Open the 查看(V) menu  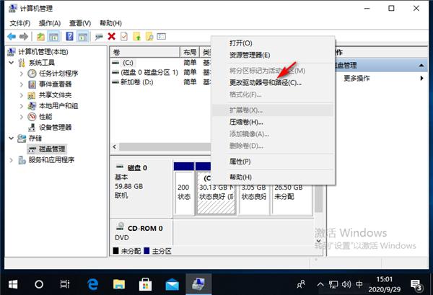point(80,23)
